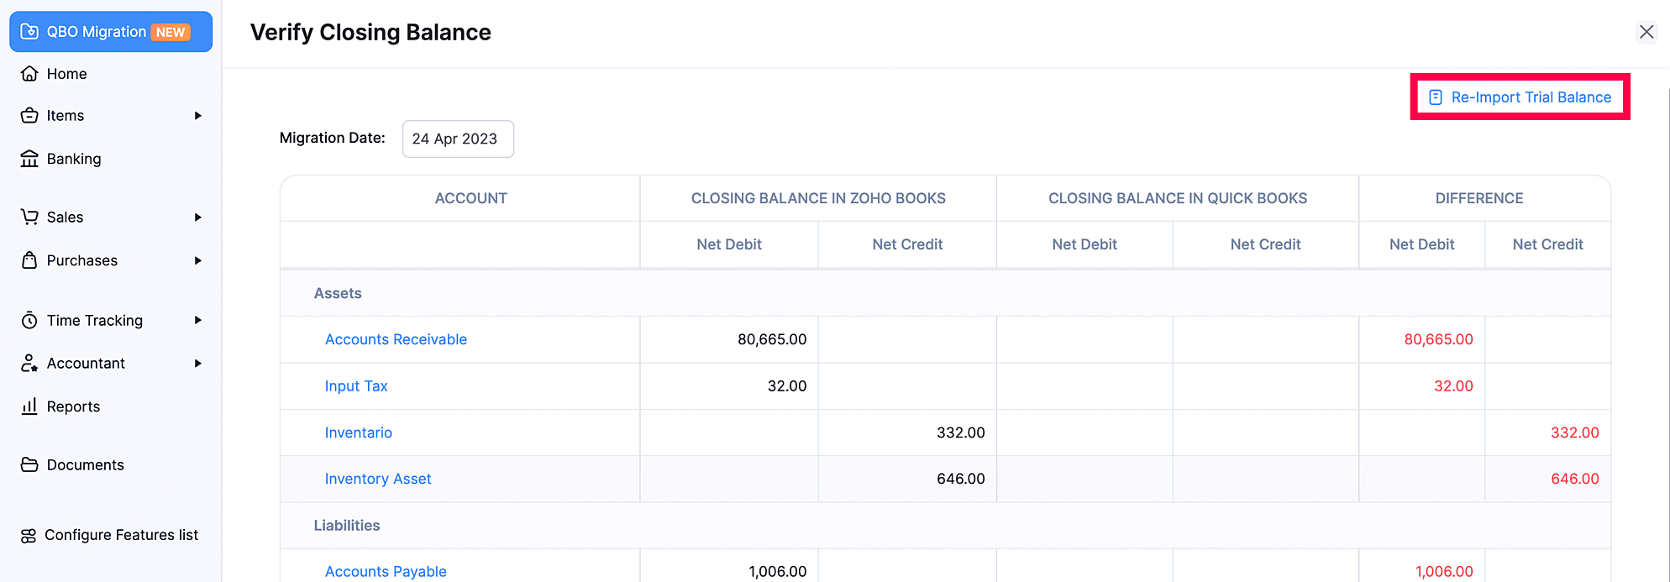Click the Reports bar chart icon
Viewport: 1670px width, 582px height.
tap(29, 406)
